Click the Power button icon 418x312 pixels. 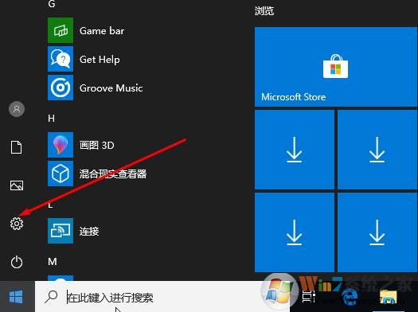click(x=17, y=262)
